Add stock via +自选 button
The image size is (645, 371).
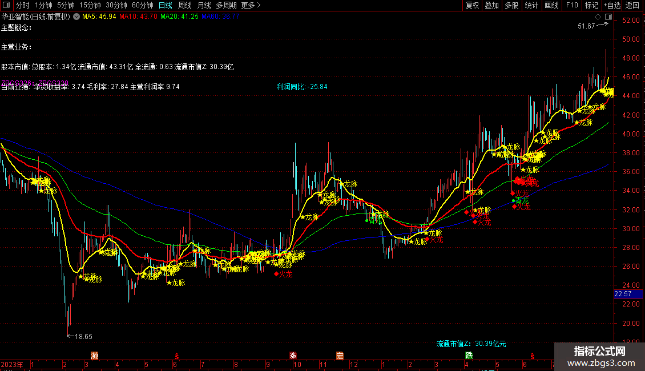(612, 5)
